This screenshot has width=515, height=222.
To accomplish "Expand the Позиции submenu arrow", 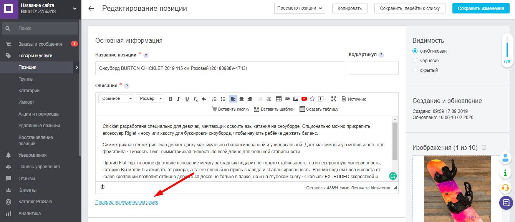I will [77, 67].
